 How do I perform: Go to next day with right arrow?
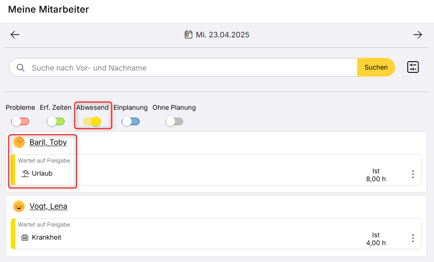pyautogui.click(x=417, y=35)
